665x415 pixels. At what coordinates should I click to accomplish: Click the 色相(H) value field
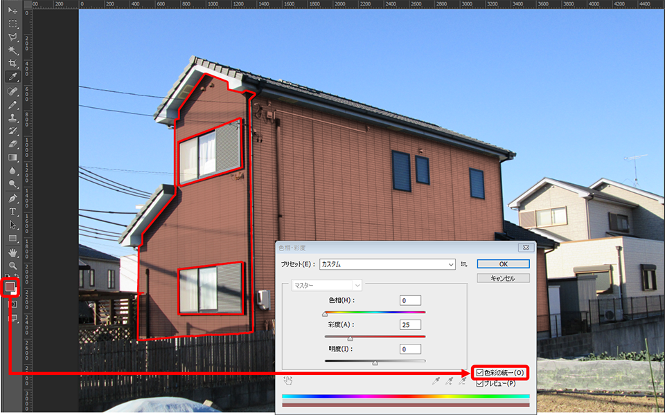click(x=410, y=300)
